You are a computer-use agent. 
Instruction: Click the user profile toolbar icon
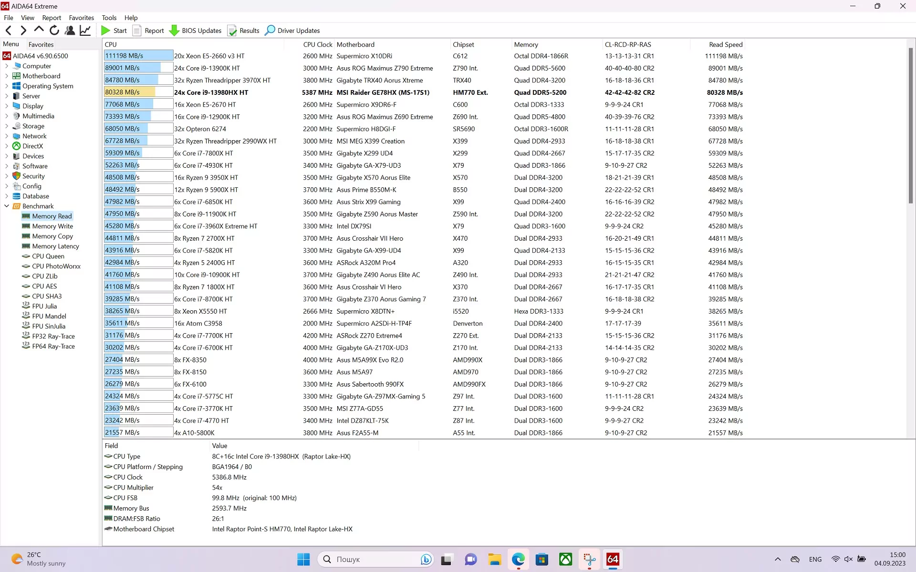[x=70, y=31]
